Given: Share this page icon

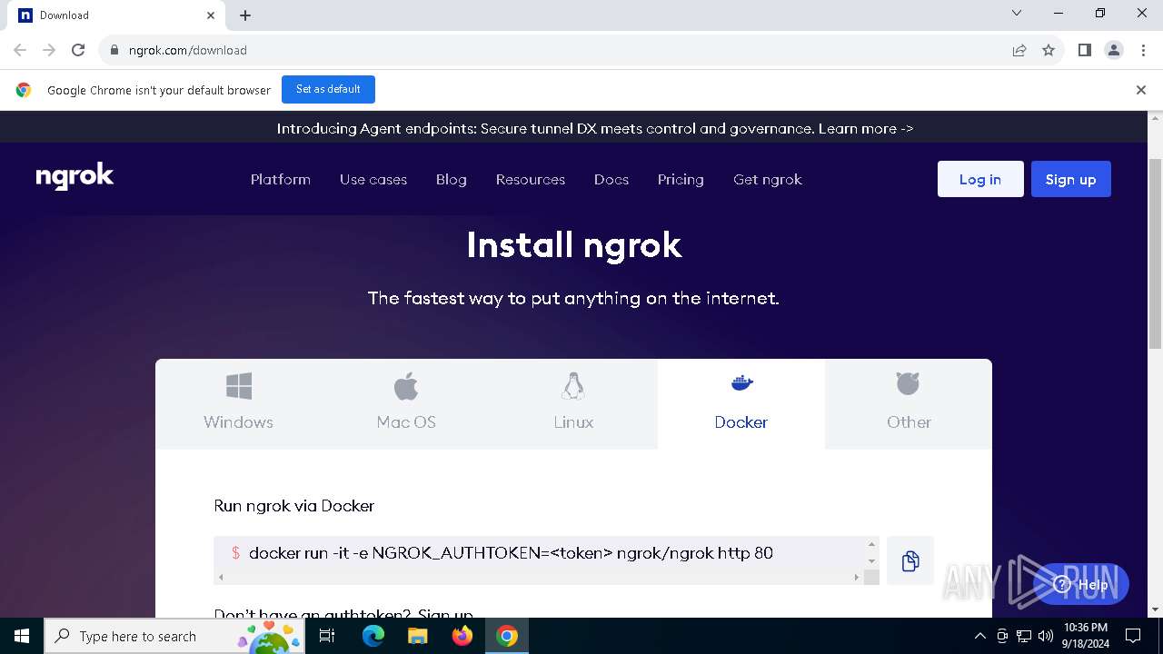Looking at the screenshot, I should [1019, 50].
